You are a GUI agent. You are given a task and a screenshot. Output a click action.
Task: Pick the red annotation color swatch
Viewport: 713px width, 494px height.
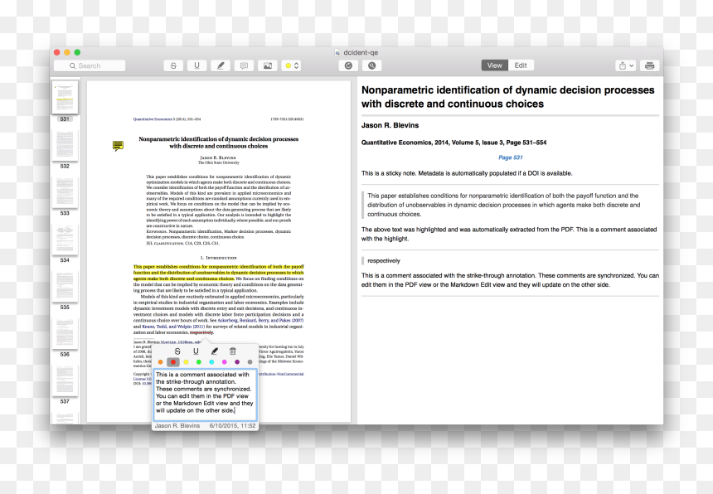[x=173, y=362]
